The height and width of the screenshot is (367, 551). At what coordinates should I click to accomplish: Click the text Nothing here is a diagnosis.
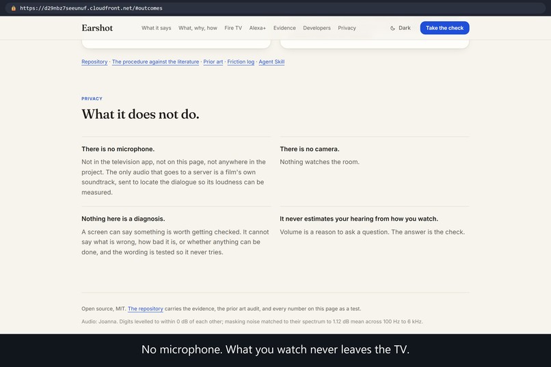(x=123, y=219)
